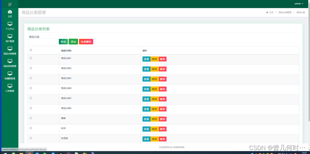This screenshot has height=154, width=310.
Task: Click the 操作 column header
Action: pyautogui.click(x=145, y=51)
